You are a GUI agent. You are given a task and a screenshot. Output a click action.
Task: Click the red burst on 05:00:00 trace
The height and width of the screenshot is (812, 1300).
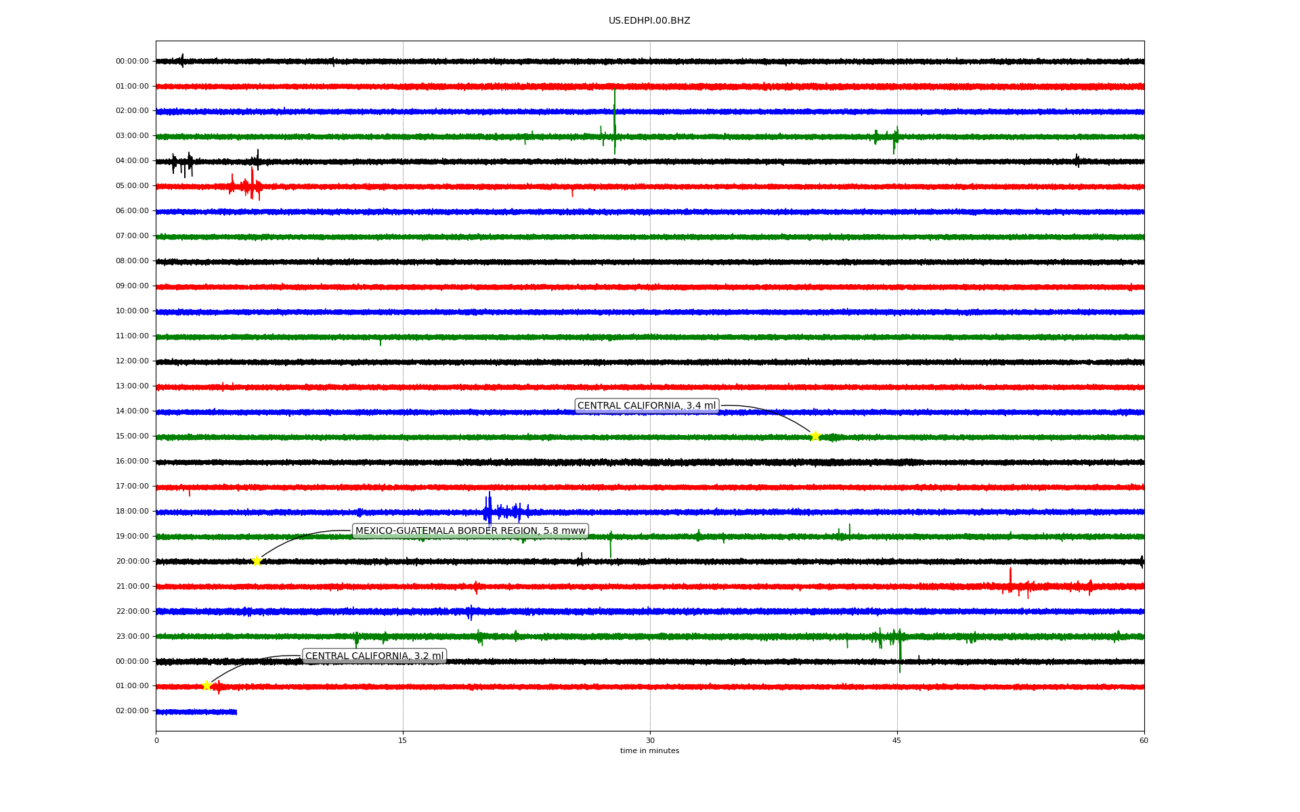click(251, 185)
